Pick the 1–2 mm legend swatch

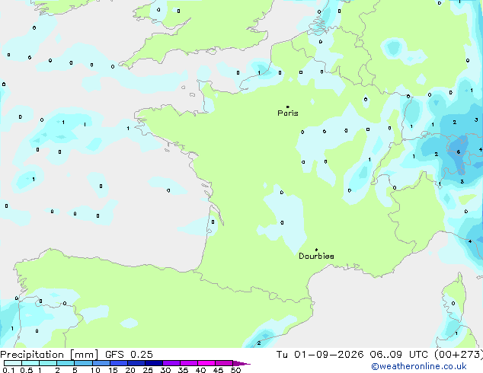[x=48, y=363]
